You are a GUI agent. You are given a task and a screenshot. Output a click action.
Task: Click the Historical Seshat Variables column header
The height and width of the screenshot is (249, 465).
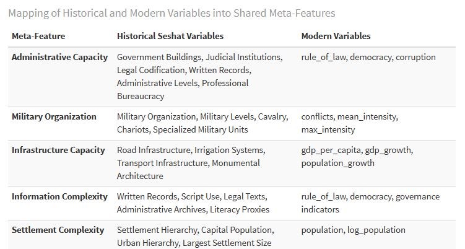tap(170, 36)
